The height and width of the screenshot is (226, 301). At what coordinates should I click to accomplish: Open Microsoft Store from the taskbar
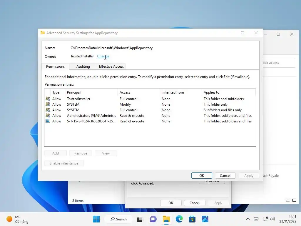pos(192,219)
